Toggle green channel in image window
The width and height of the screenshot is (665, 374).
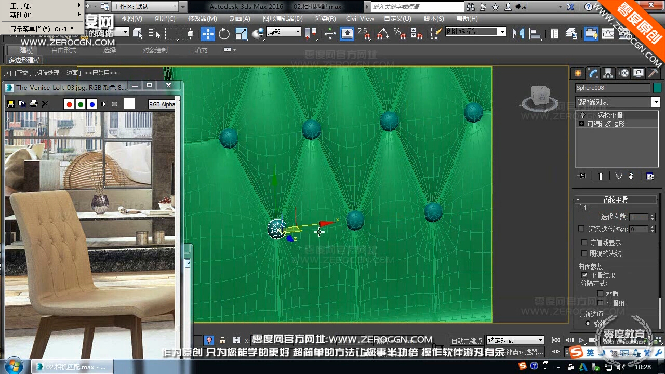click(x=81, y=104)
